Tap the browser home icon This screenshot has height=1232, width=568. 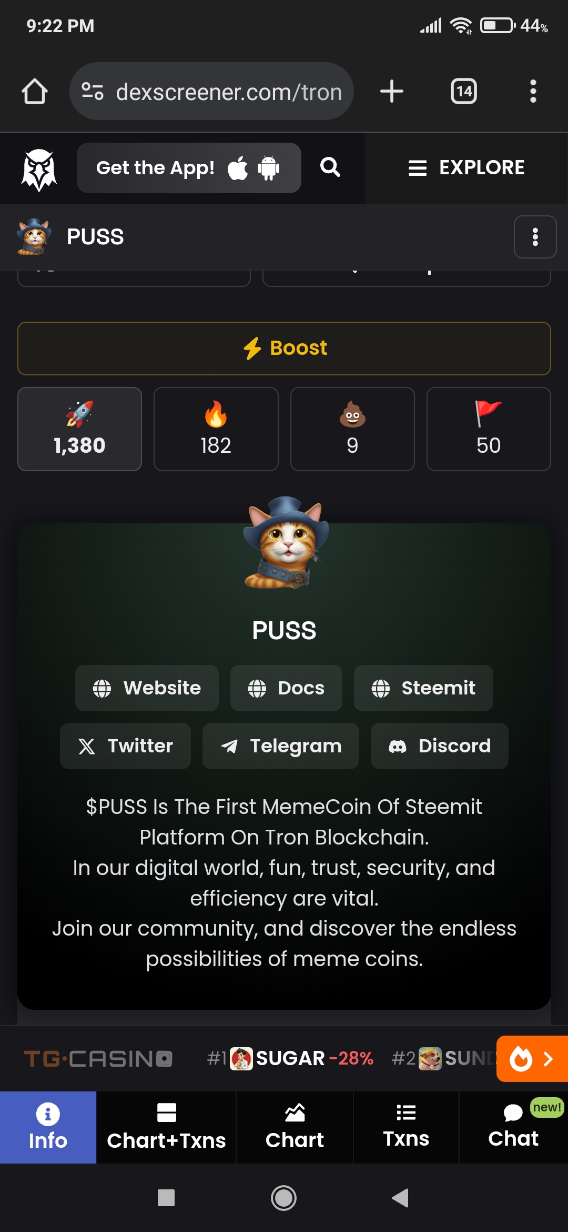[x=35, y=92]
